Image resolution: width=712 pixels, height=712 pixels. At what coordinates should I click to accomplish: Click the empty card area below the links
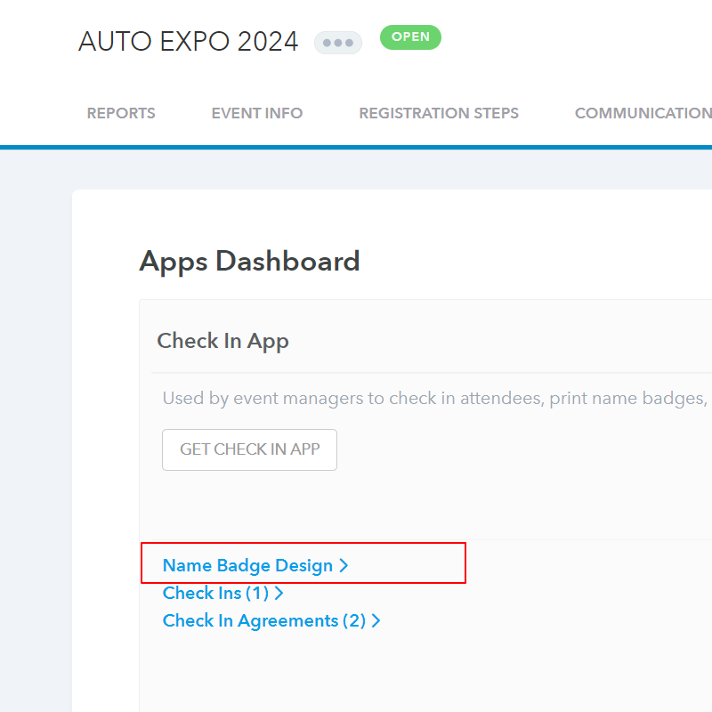click(400, 676)
